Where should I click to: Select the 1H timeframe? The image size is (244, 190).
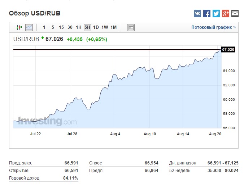[79, 27]
